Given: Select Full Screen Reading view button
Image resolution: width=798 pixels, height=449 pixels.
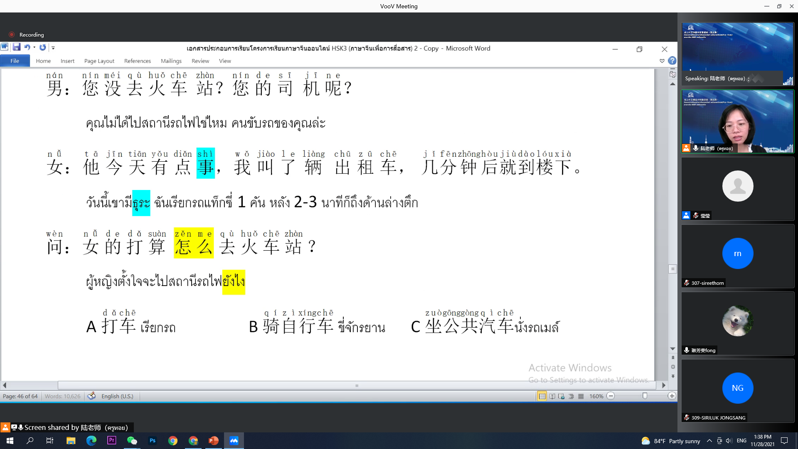Looking at the screenshot, I should click(552, 396).
